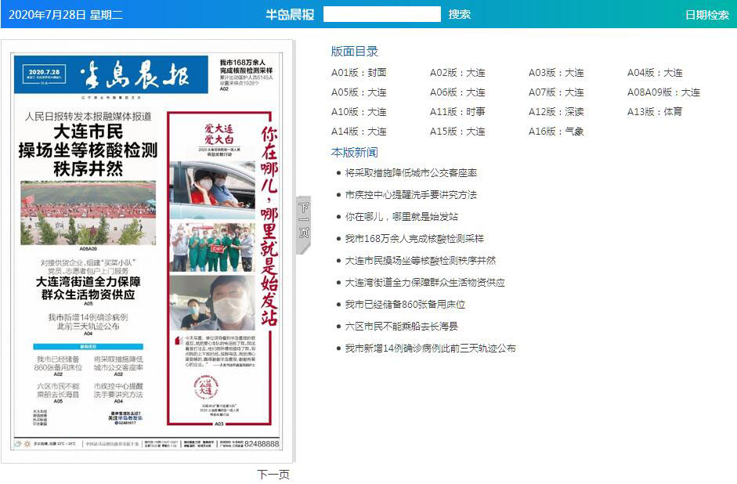Image resolution: width=737 pixels, height=484 pixels.
Task: Click the search input field
Action: click(x=381, y=14)
